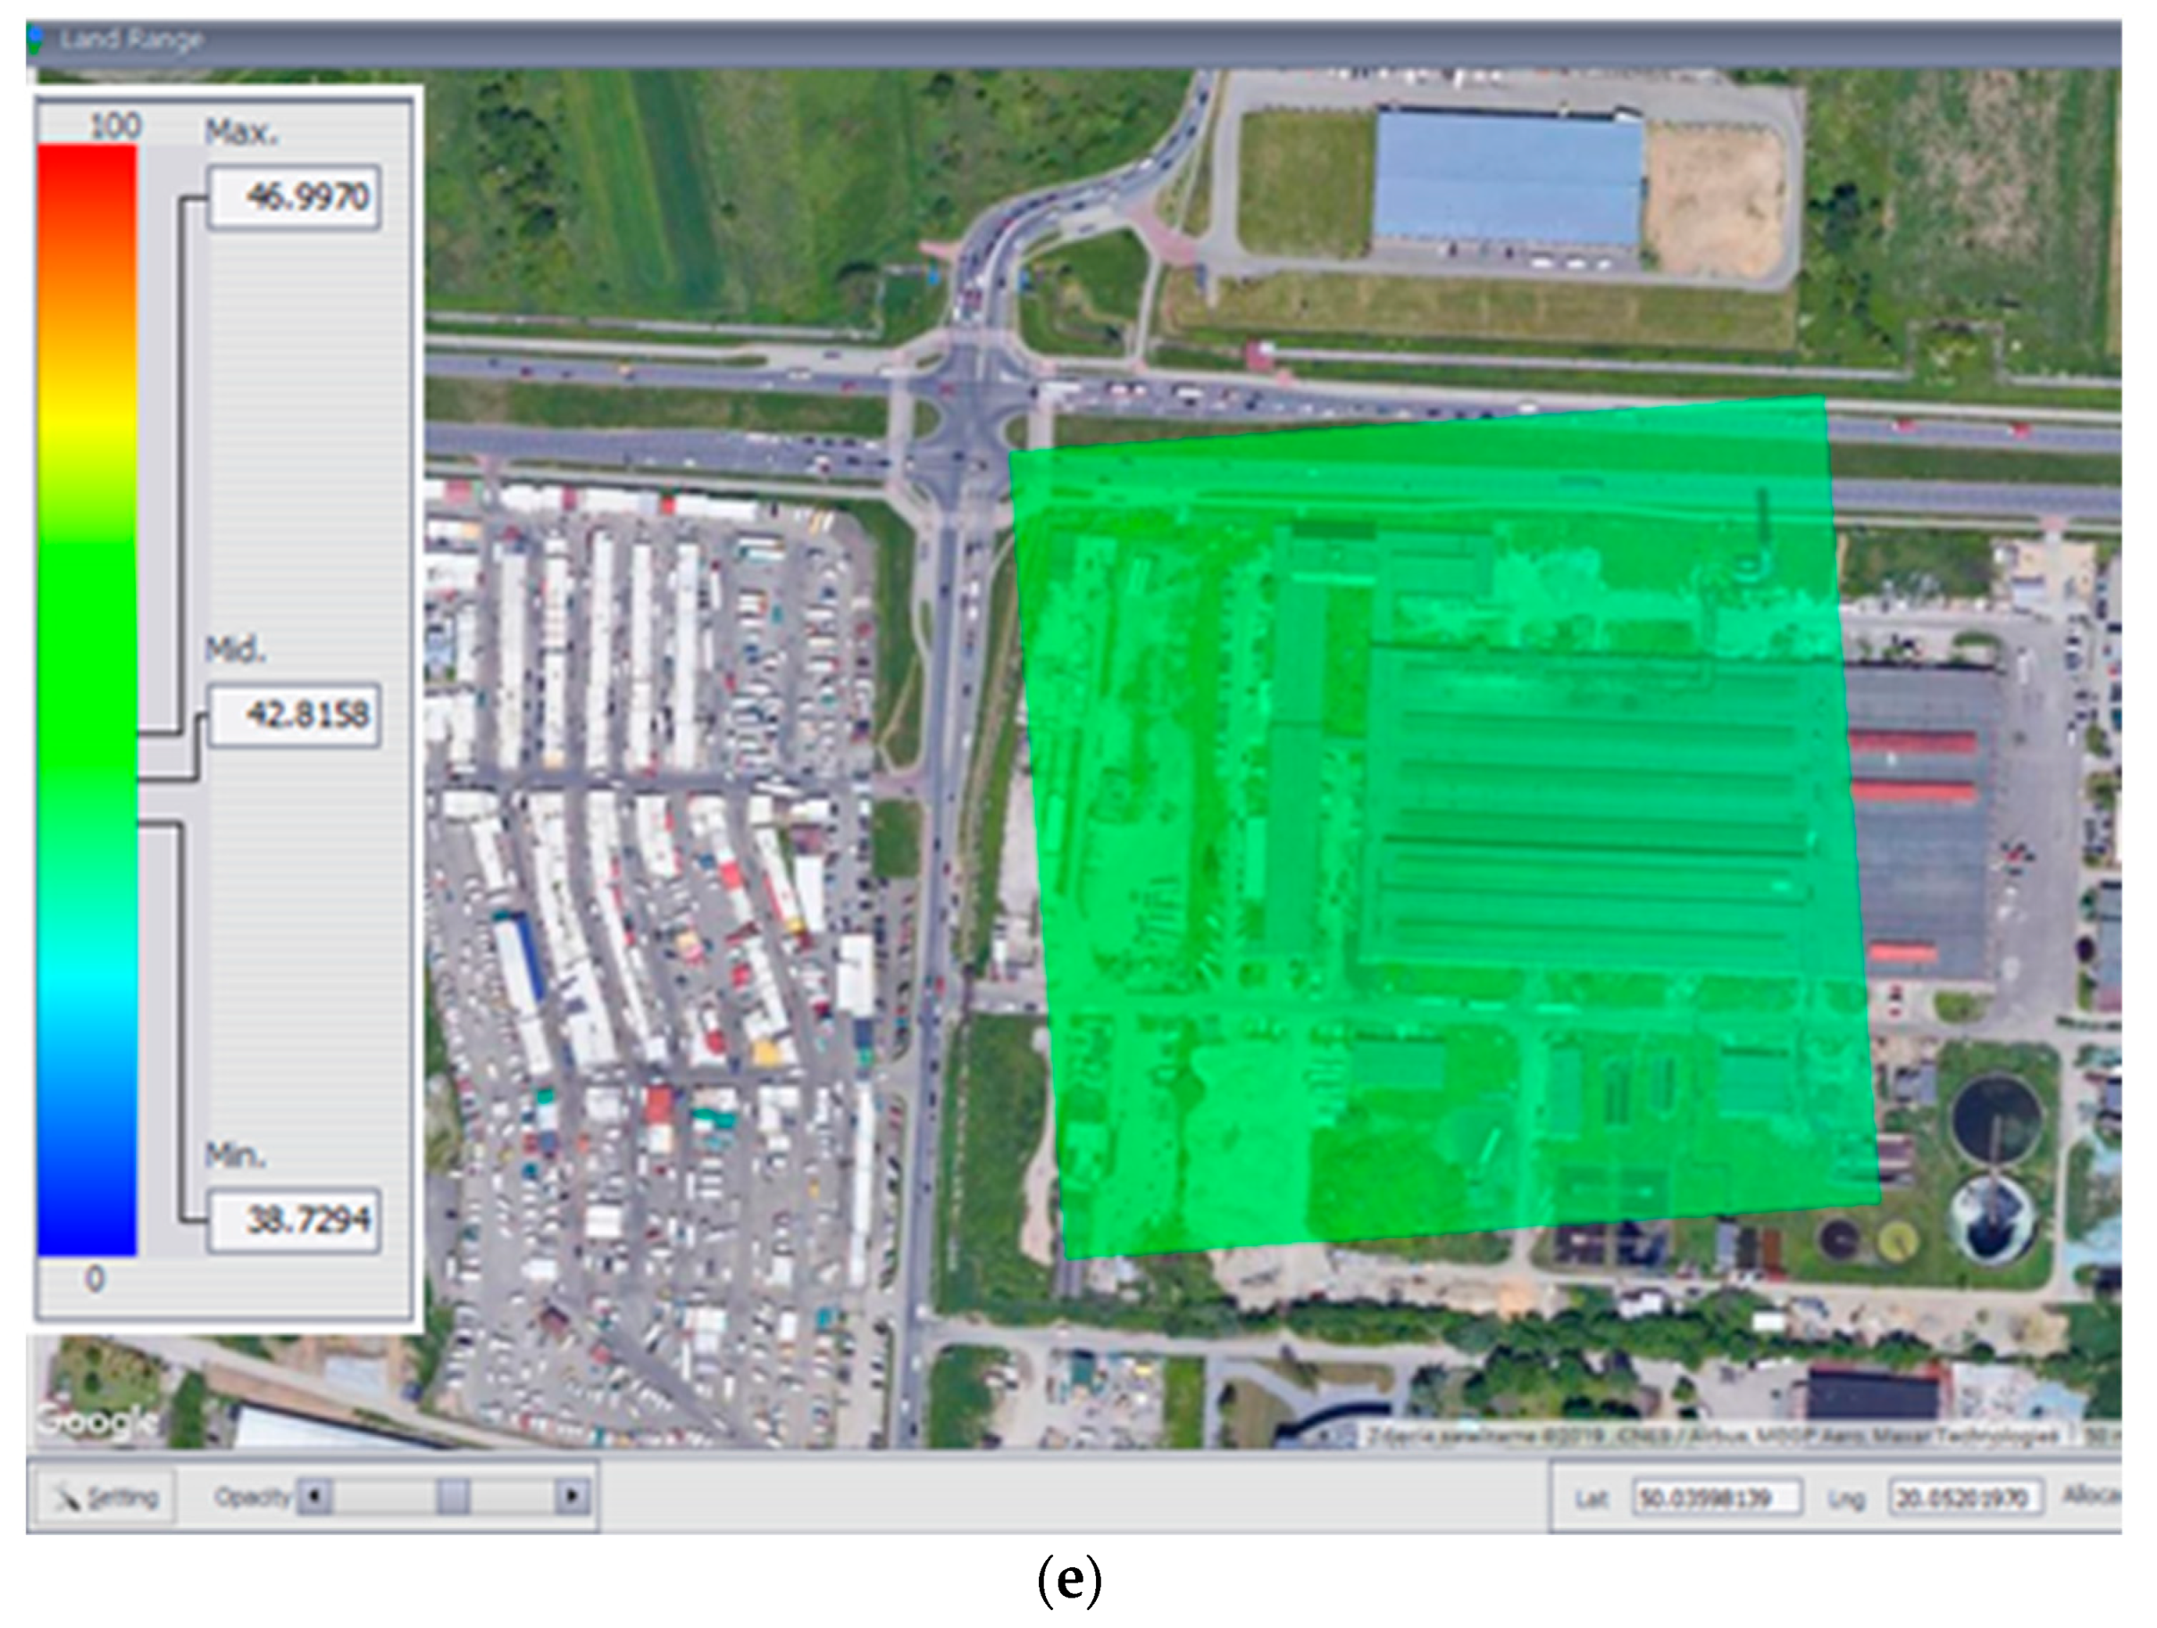Focus the Lng coordinate field

tap(1965, 1498)
